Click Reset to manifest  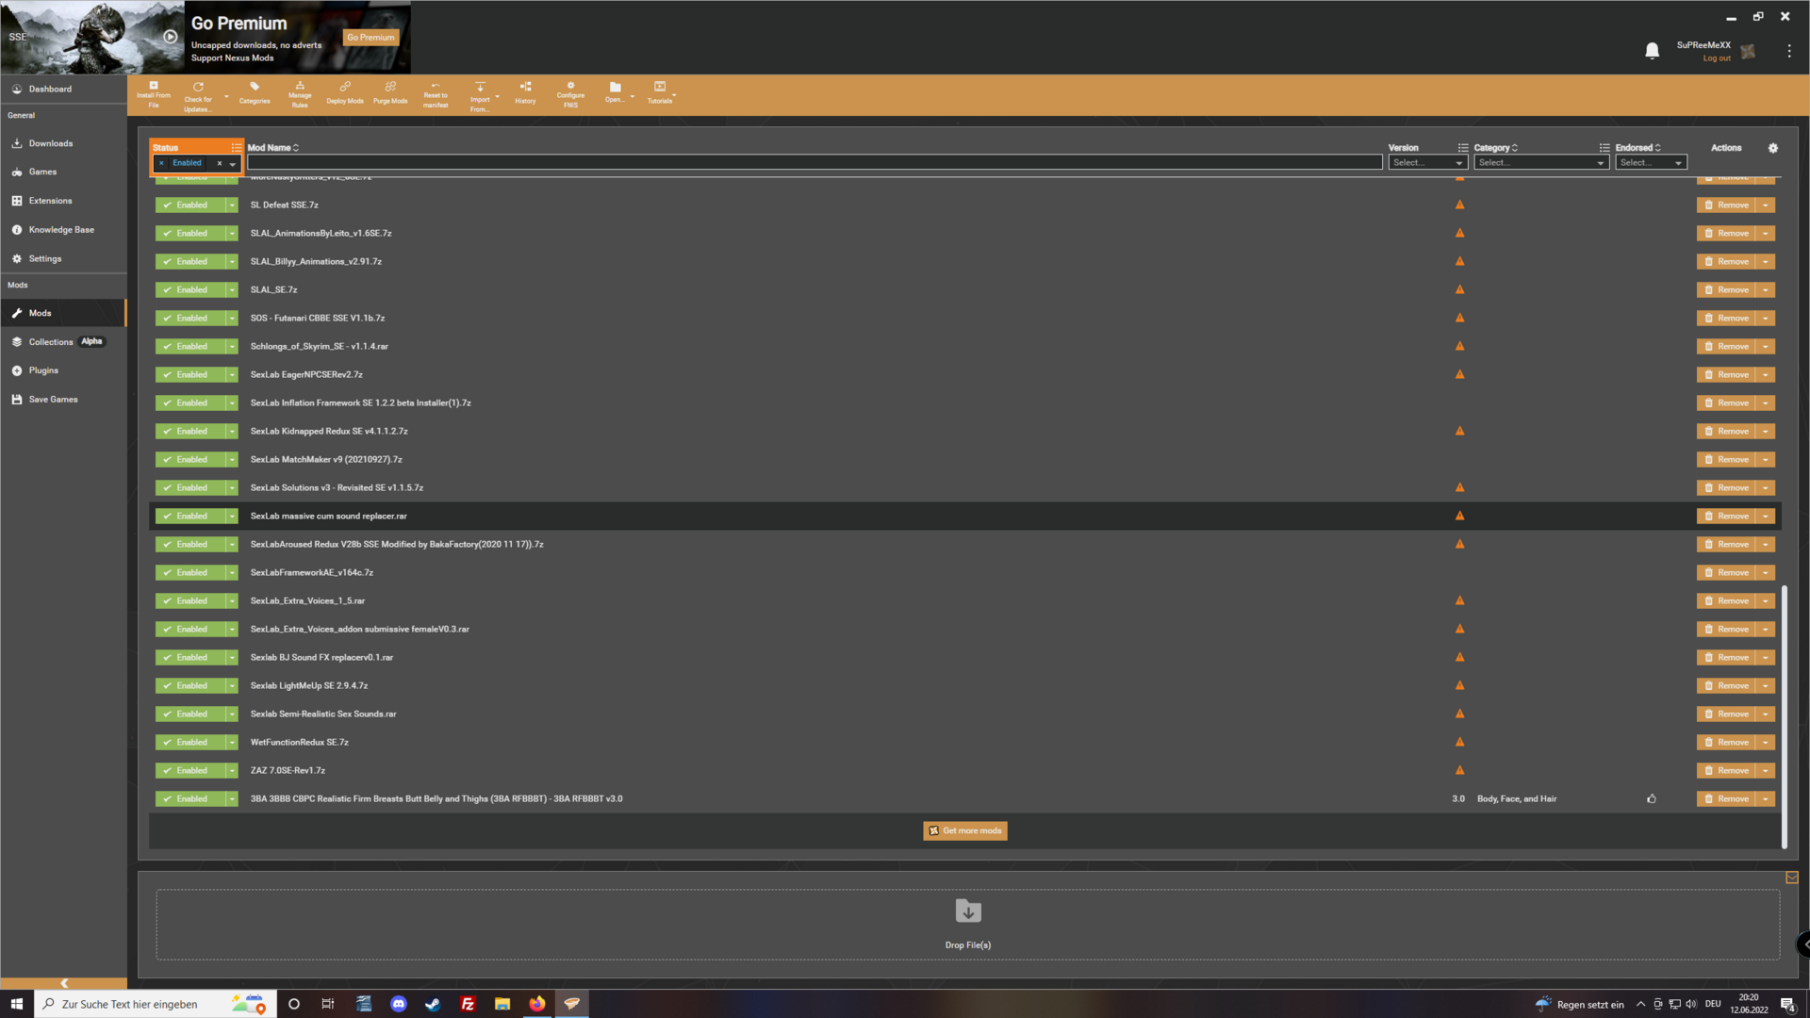point(436,95)
